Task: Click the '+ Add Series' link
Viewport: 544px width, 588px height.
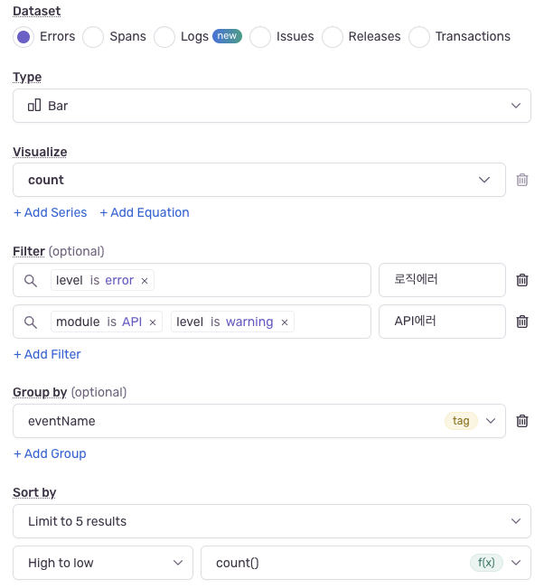Action: tap(50, 213)
